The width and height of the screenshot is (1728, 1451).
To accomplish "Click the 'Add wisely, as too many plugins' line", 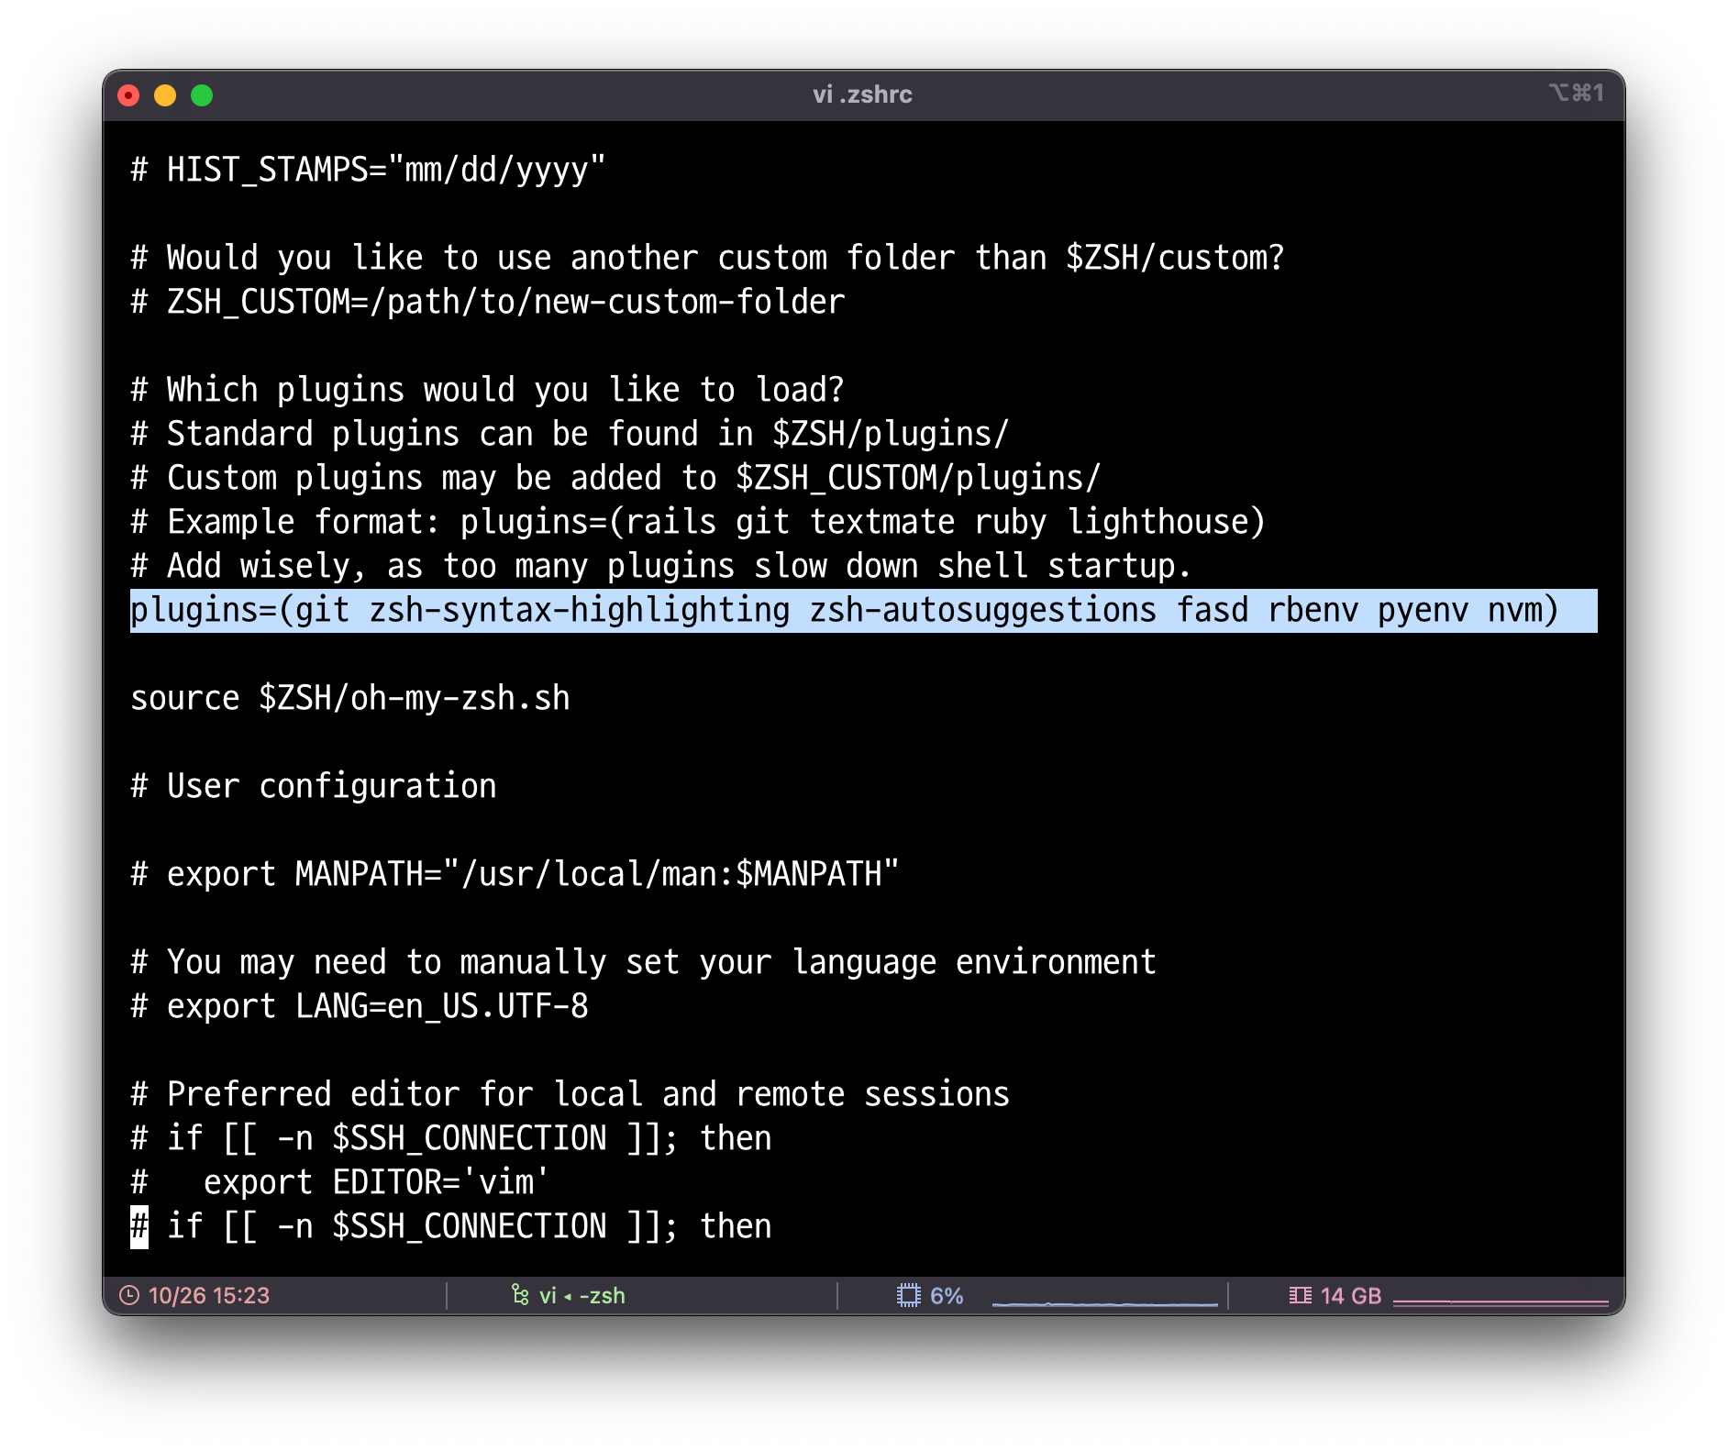I will pos(661,566).
